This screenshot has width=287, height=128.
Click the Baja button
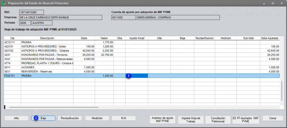[43, 118]
